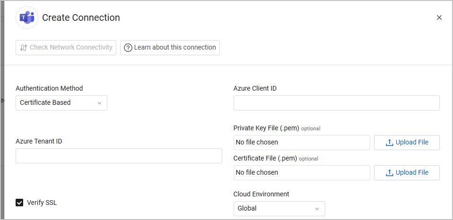The height and width of the screenshot is (220, 453).
Task: Click the network connectivity icon
Action: pos(24,48)
